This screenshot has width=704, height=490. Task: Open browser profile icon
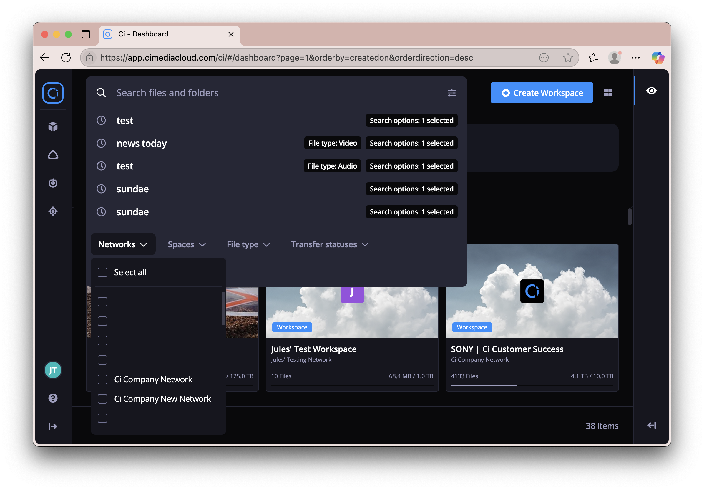point(615,58)
